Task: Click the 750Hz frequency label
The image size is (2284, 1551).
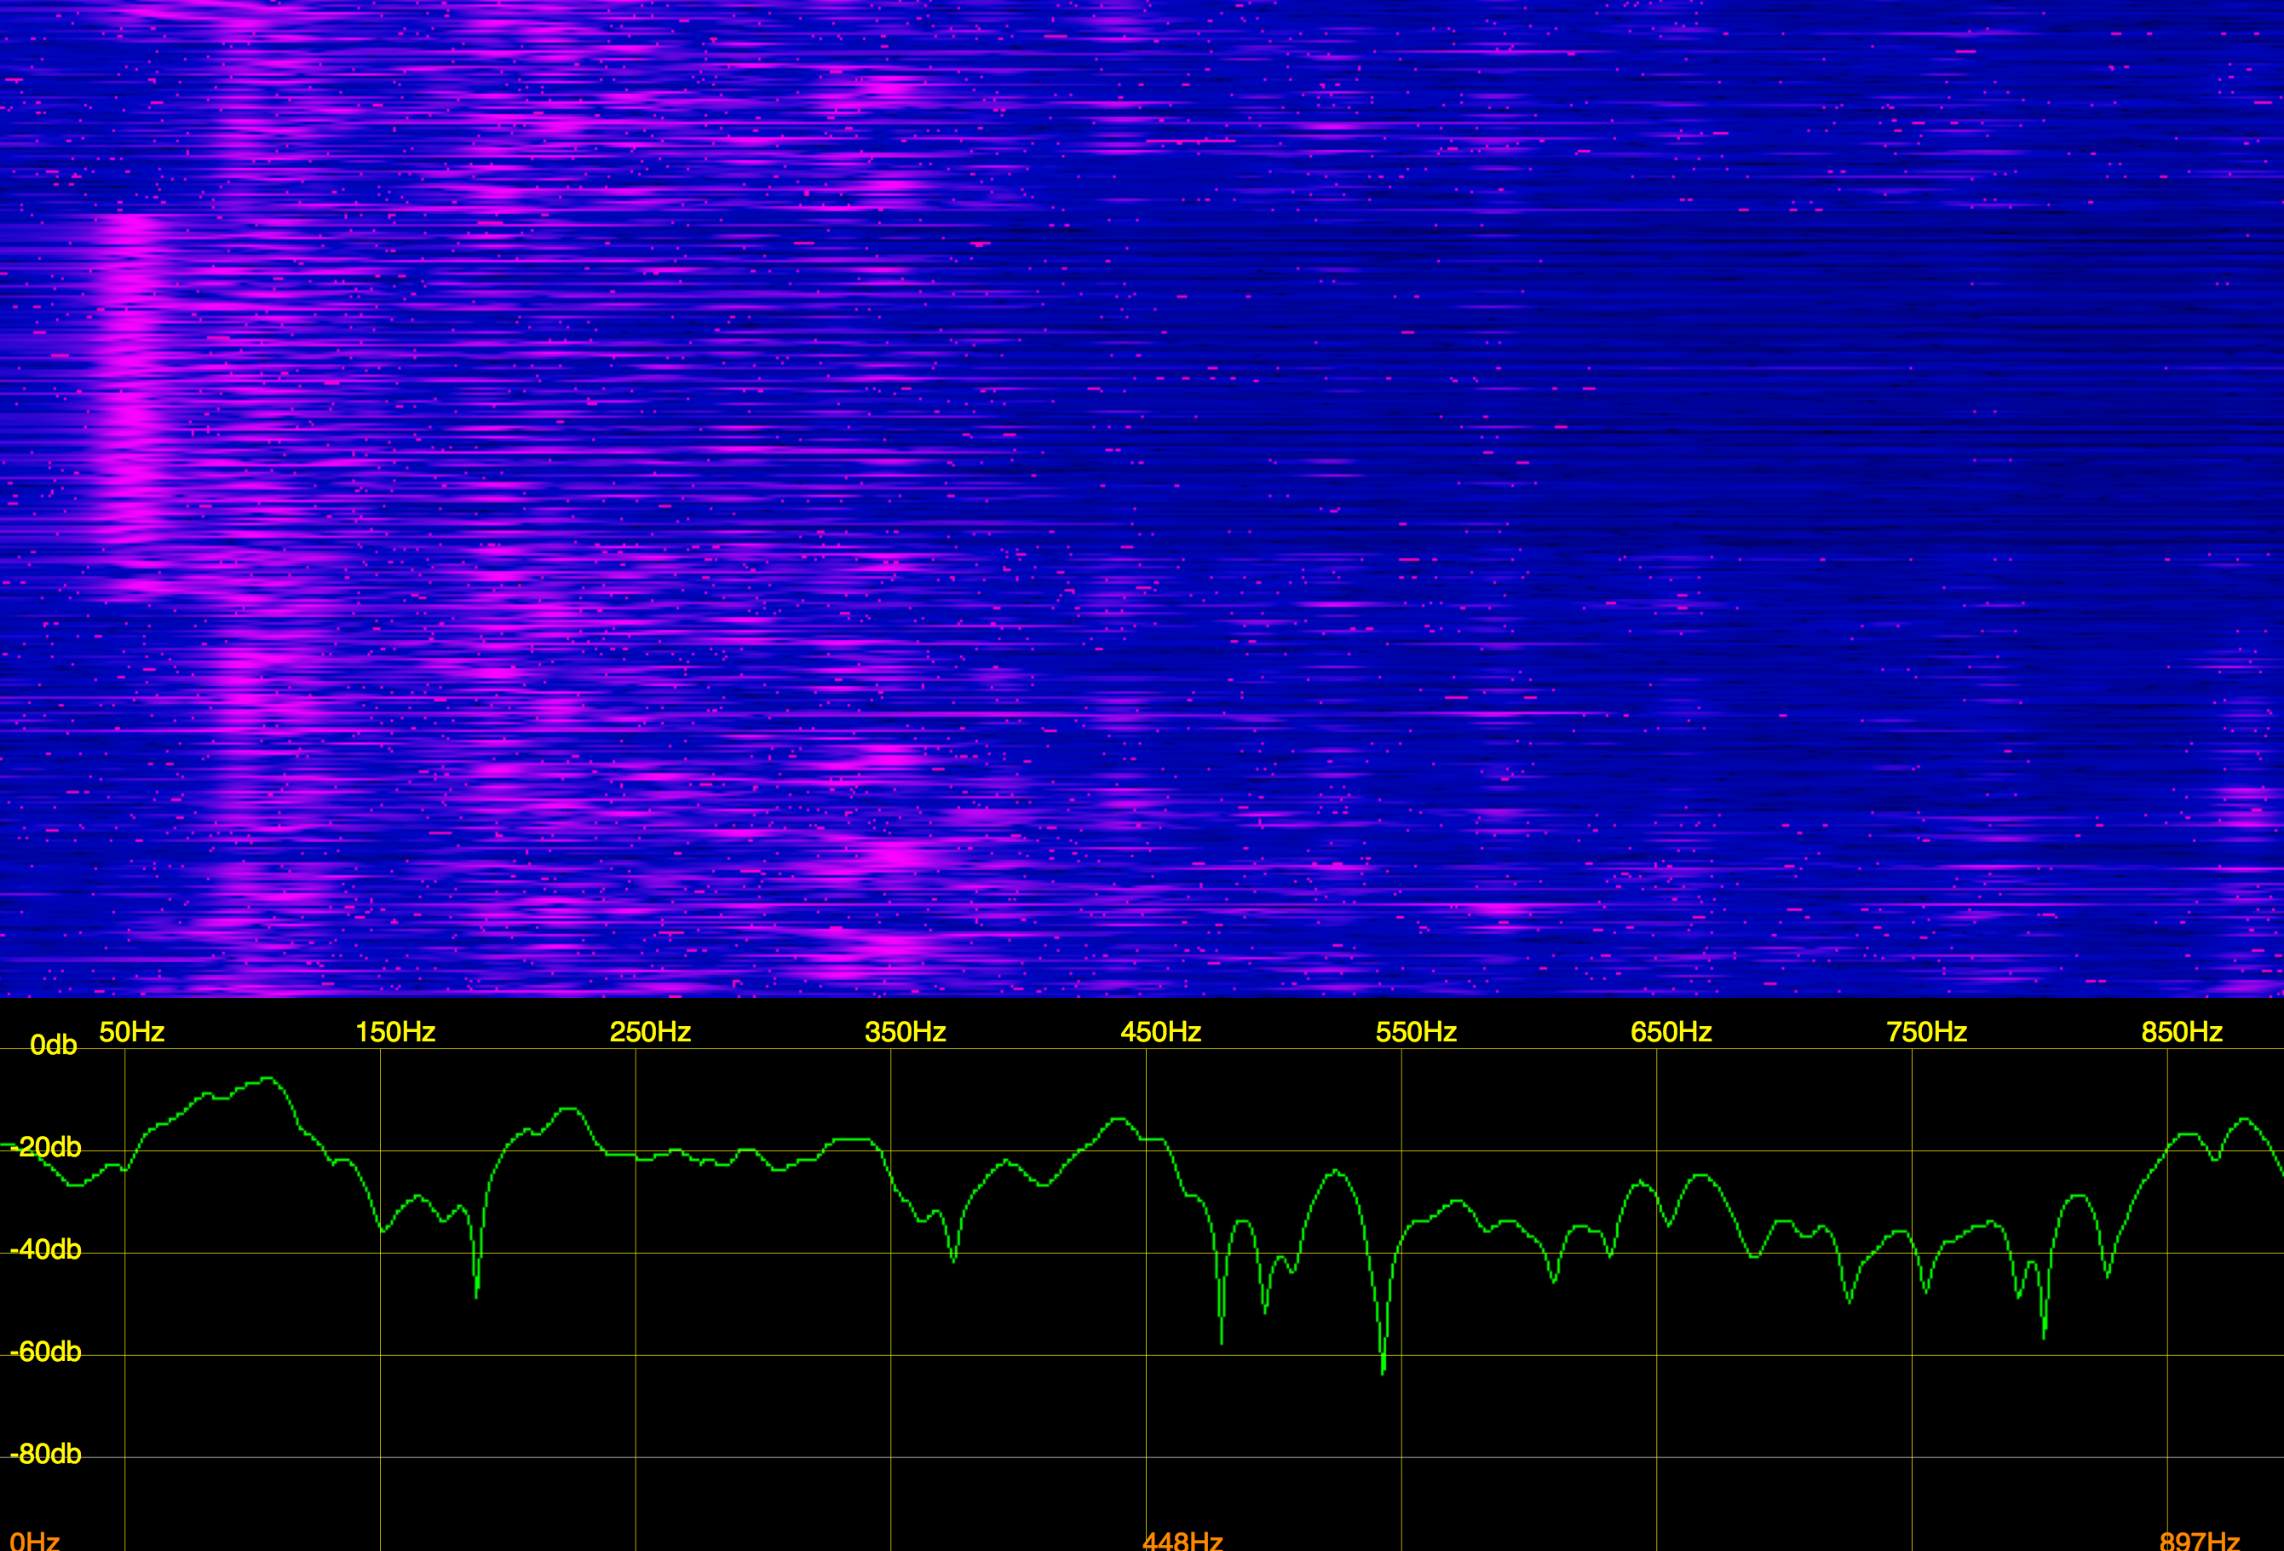Action: coord(1926,1032)
